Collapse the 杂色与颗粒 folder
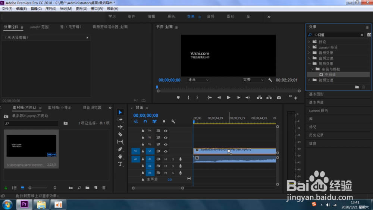The height and width of the screenshot is (210, 373). tap(312, 69)
